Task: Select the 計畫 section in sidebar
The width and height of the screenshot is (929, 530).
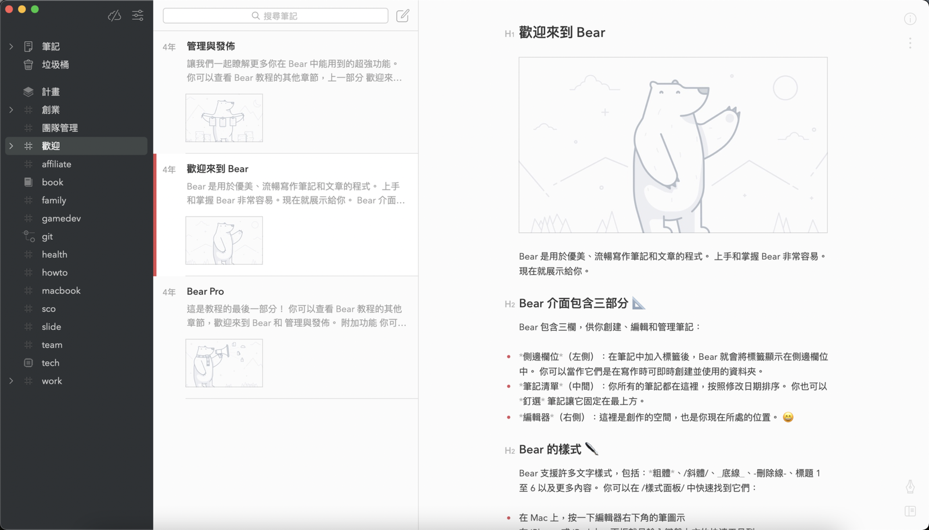Action: coord(51,91)
